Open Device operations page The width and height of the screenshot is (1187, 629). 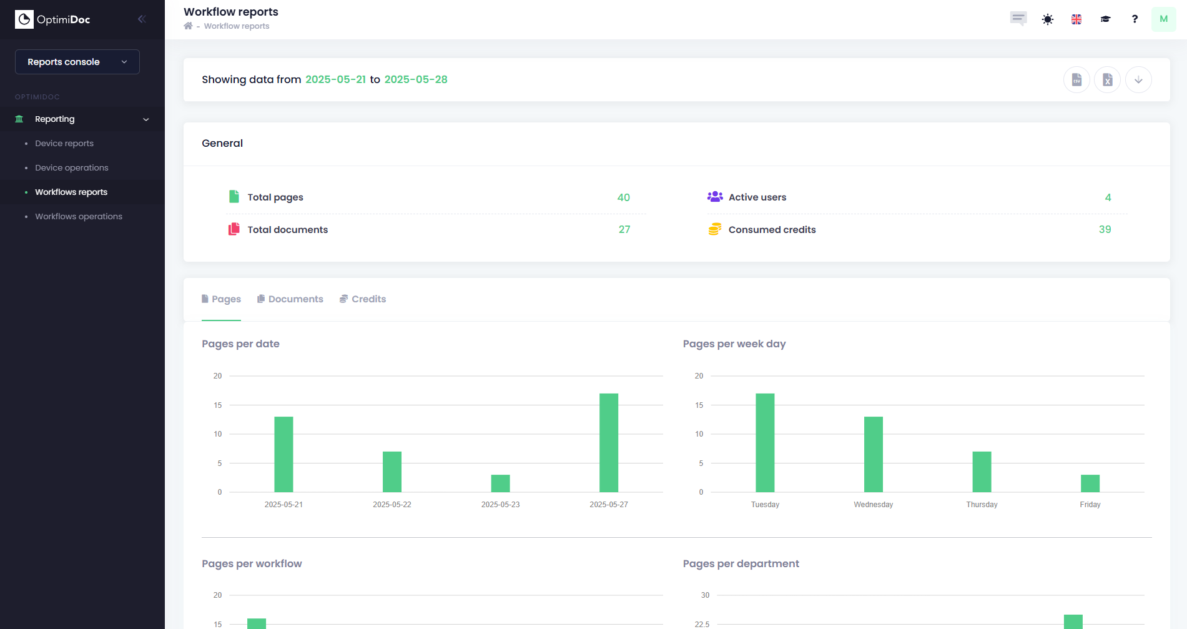pos(72,167)
